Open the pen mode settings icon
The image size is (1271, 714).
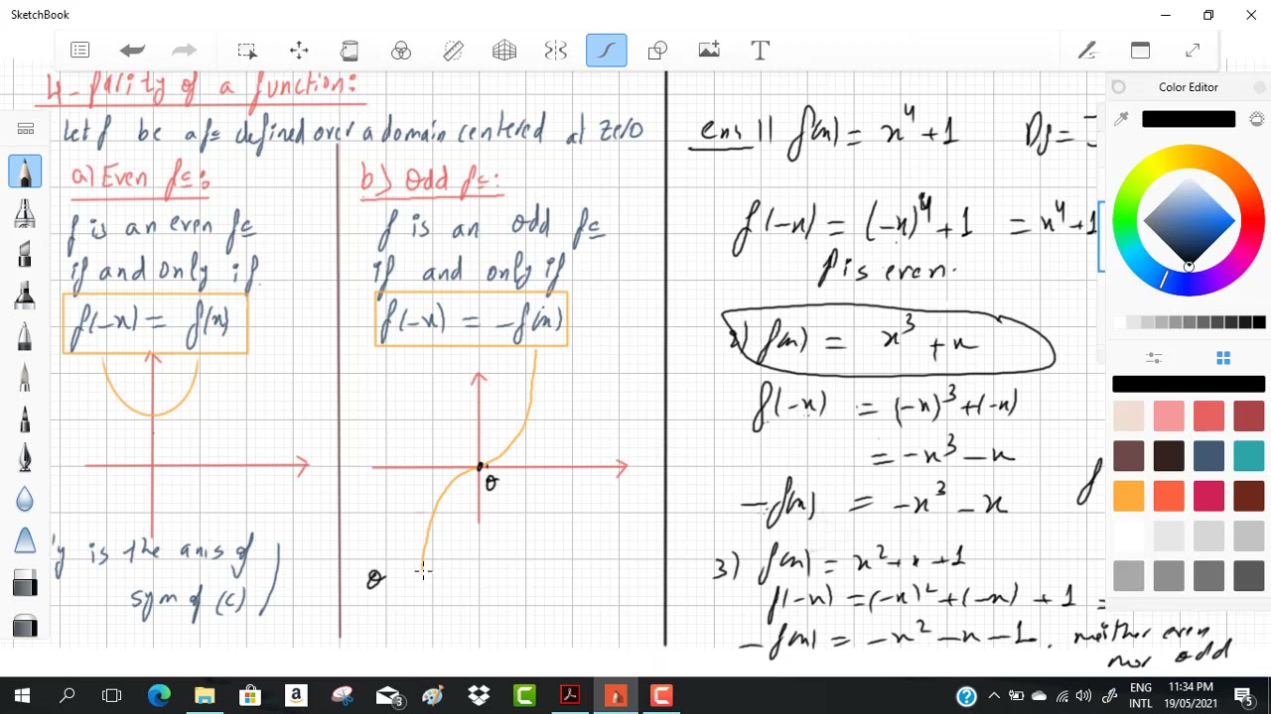[x=1087, y=50]
